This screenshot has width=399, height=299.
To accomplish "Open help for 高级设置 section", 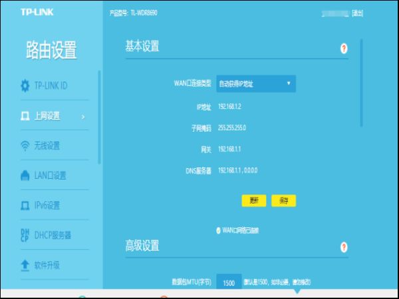I will [344, 247].
